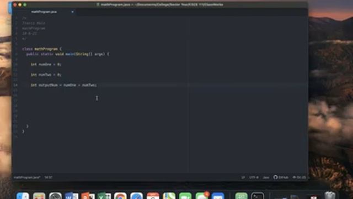The image size is (353, 199).
Task: Open Google Chrome from the dock
Action: [120, 196]
